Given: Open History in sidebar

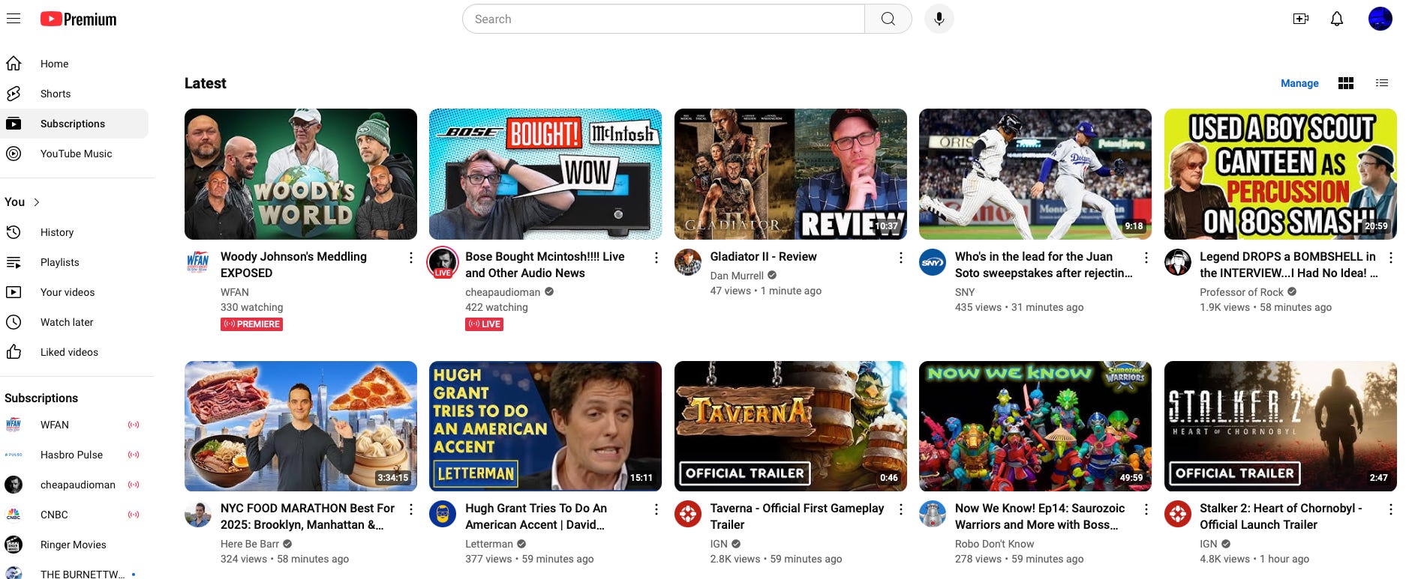Looking at the screenshot, I should pos(74,232).
